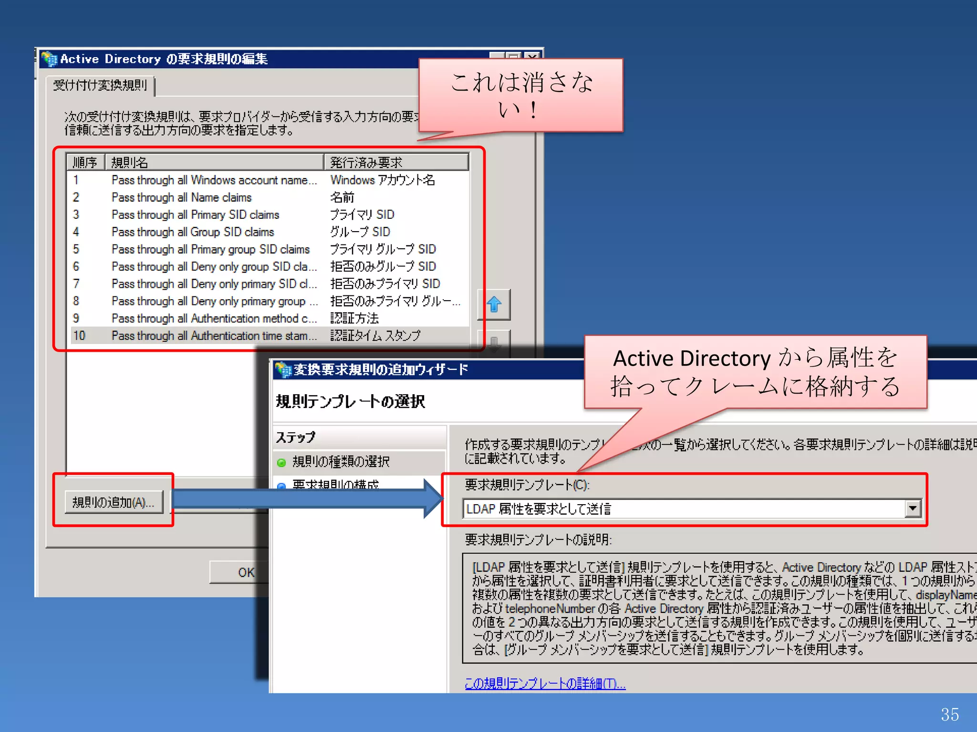
Task: Click the Windows アカウント名 issued claim cell
Action: pos(383,180)
